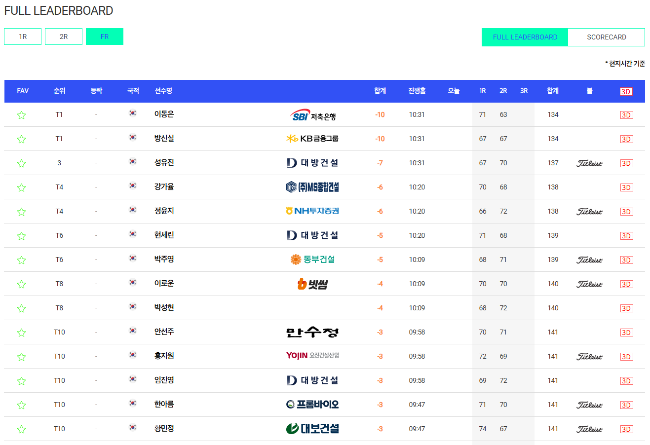Viewport: 650px width, 445px height.
Task: Switch to the SCORECARD view
Action: click(x=607, y=37)
